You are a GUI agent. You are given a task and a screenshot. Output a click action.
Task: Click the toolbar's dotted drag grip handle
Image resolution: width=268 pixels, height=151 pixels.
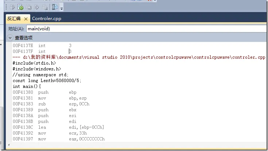[6, 7]
